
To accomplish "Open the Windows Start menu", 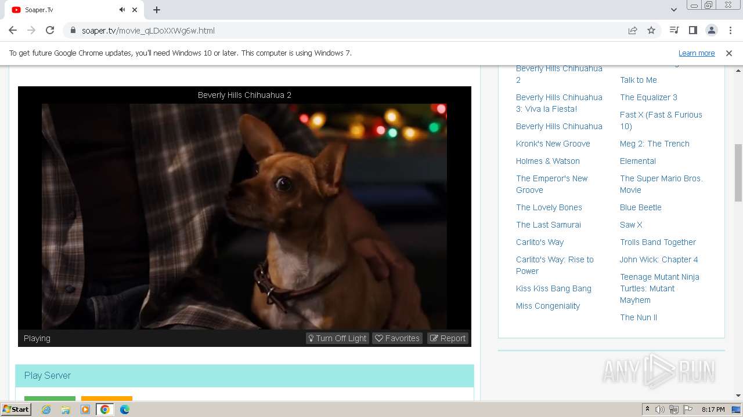I will (16, 409).
